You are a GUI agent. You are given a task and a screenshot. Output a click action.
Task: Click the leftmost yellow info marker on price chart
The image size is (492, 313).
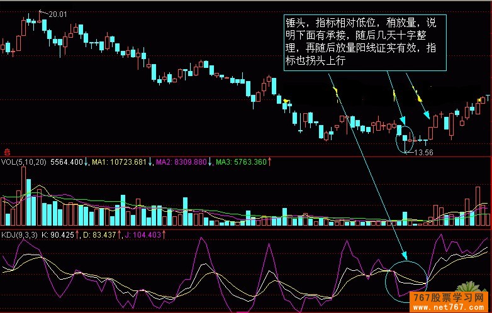(x=286, y=101)
